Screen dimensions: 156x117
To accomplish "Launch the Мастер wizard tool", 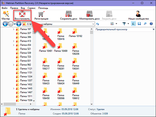I will [6, 15].
